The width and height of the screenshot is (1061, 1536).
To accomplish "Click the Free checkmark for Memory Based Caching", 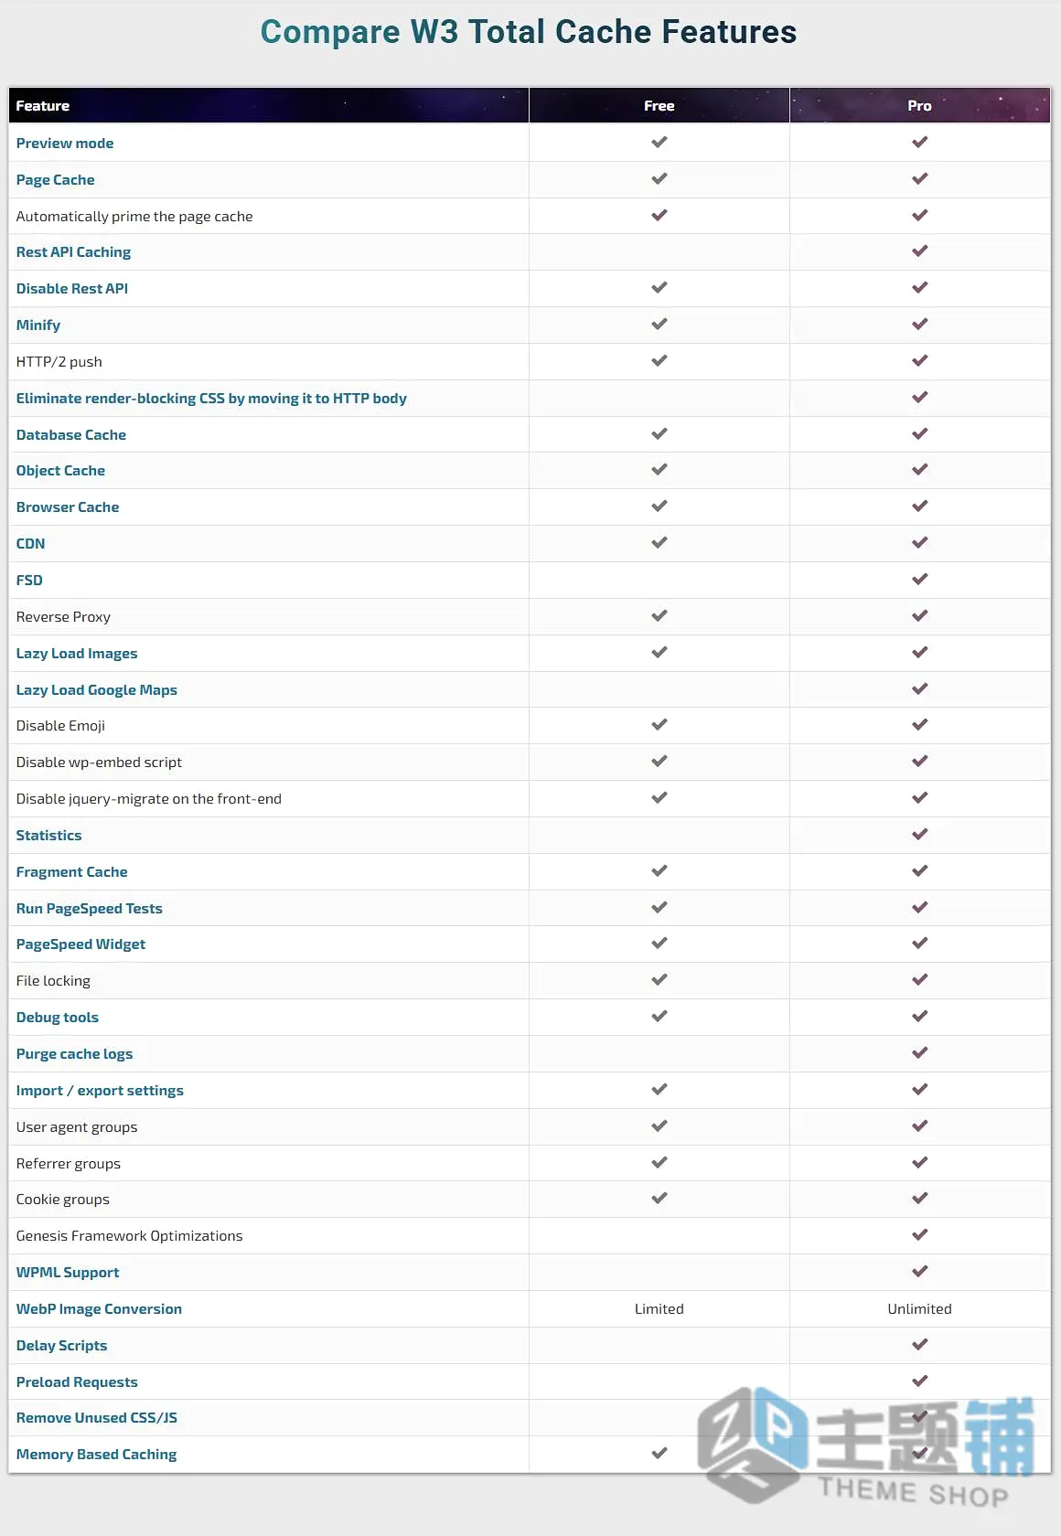I will pos(659,1454).
